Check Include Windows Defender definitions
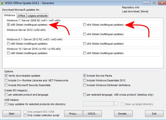 (85, 85)
